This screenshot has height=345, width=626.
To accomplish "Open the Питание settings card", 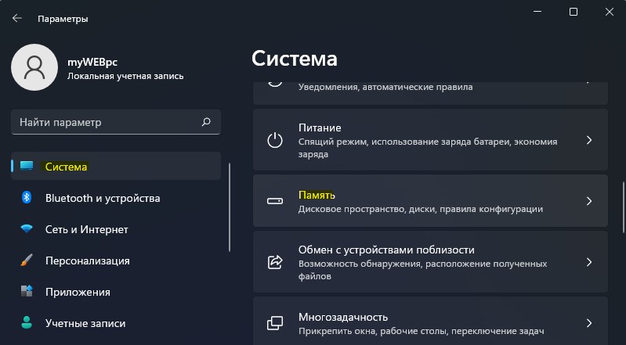I will (430, 140).
